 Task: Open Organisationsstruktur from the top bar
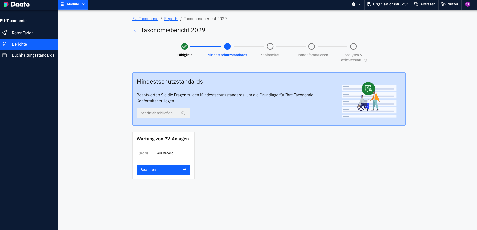pyautogui.click(x=388, y=4)
